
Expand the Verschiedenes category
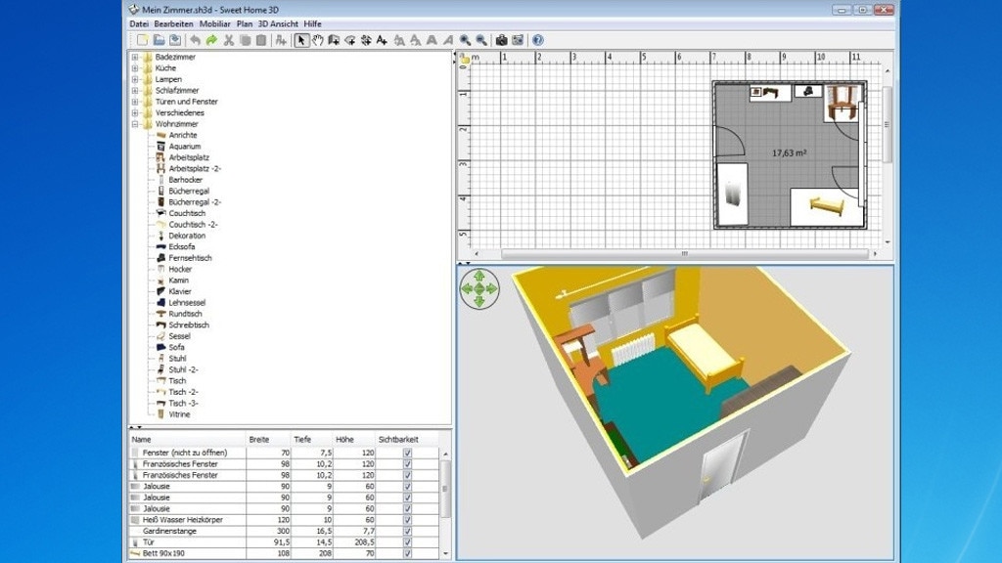tap(135, 112)
